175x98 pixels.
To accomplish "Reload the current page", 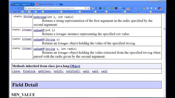I will tap(19, 8).
